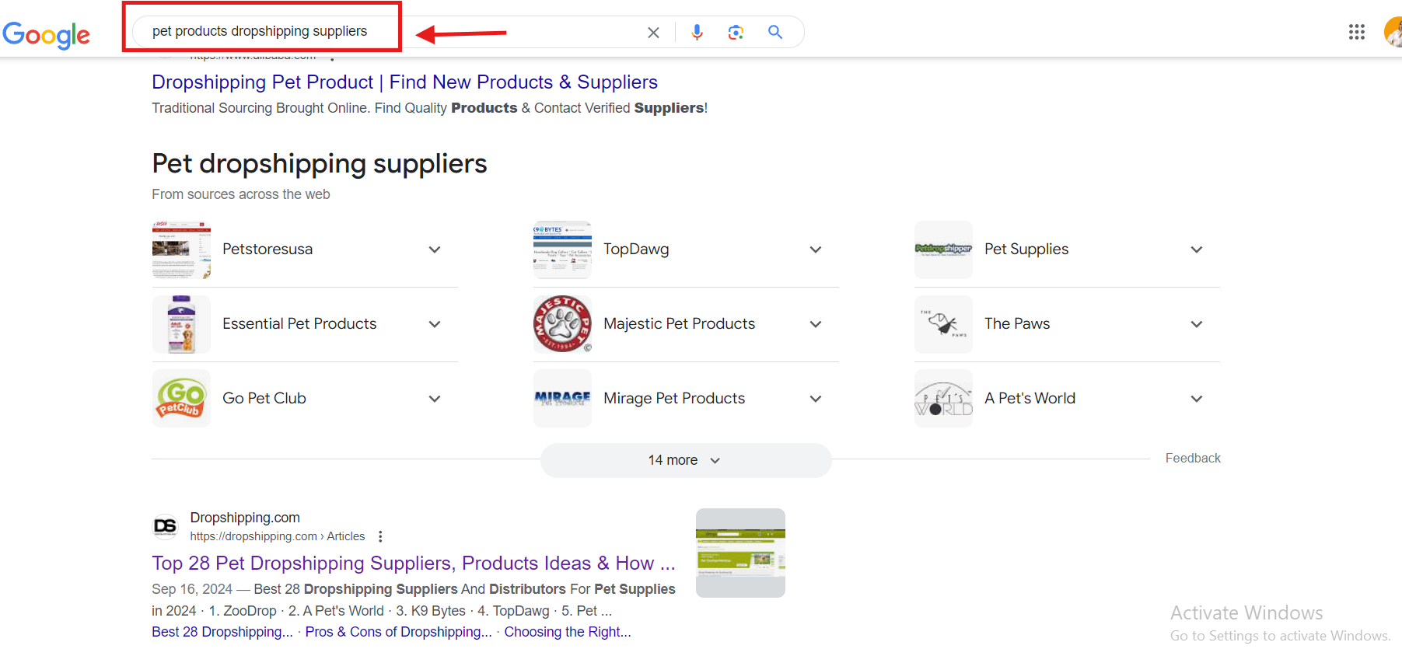This screenshot has width=1402, height=670.
Task: Expand the Go Pet Club chevron
Action: point(435,399)
